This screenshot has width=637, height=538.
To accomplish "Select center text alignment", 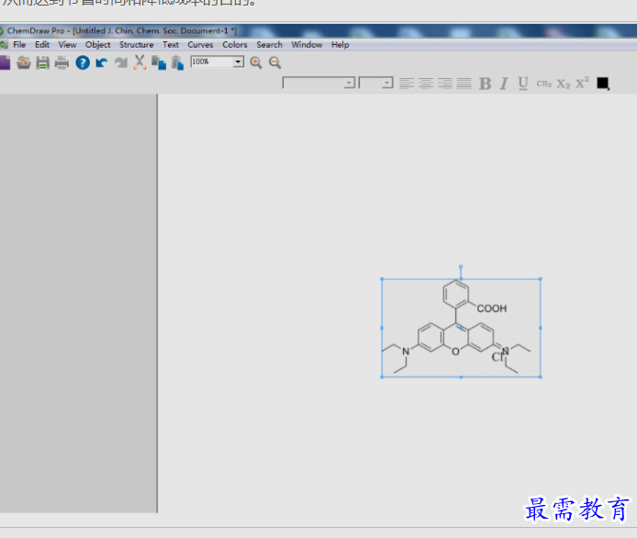I will [426, 84].
